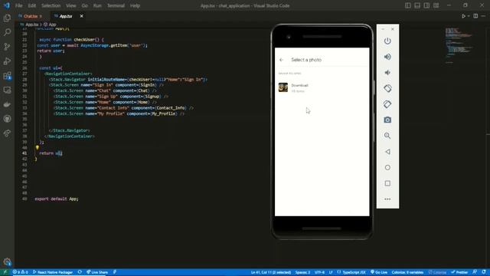Click the Ln 41, Col 11 status item

click(x=271, y=272)
